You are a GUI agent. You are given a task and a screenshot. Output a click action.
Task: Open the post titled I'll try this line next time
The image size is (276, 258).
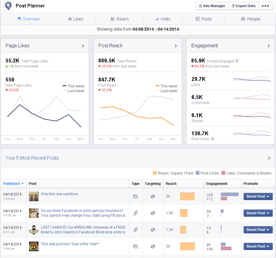61,194
